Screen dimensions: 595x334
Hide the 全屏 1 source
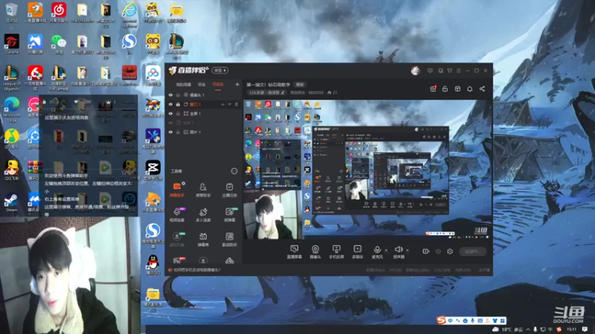(171, 114)
